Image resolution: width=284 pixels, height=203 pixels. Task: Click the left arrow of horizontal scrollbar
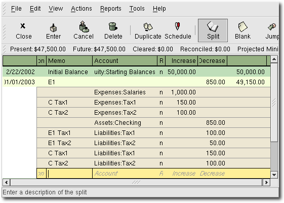click(x=7, y=182)
